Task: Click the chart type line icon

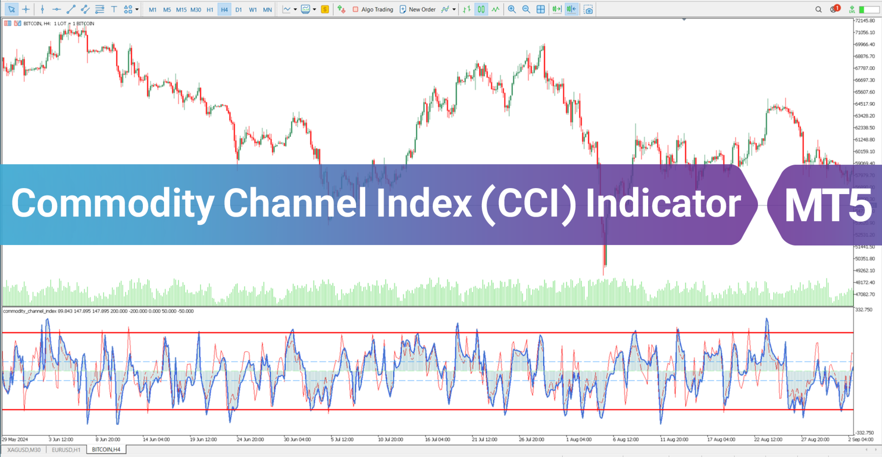Action: coord(287,9)
